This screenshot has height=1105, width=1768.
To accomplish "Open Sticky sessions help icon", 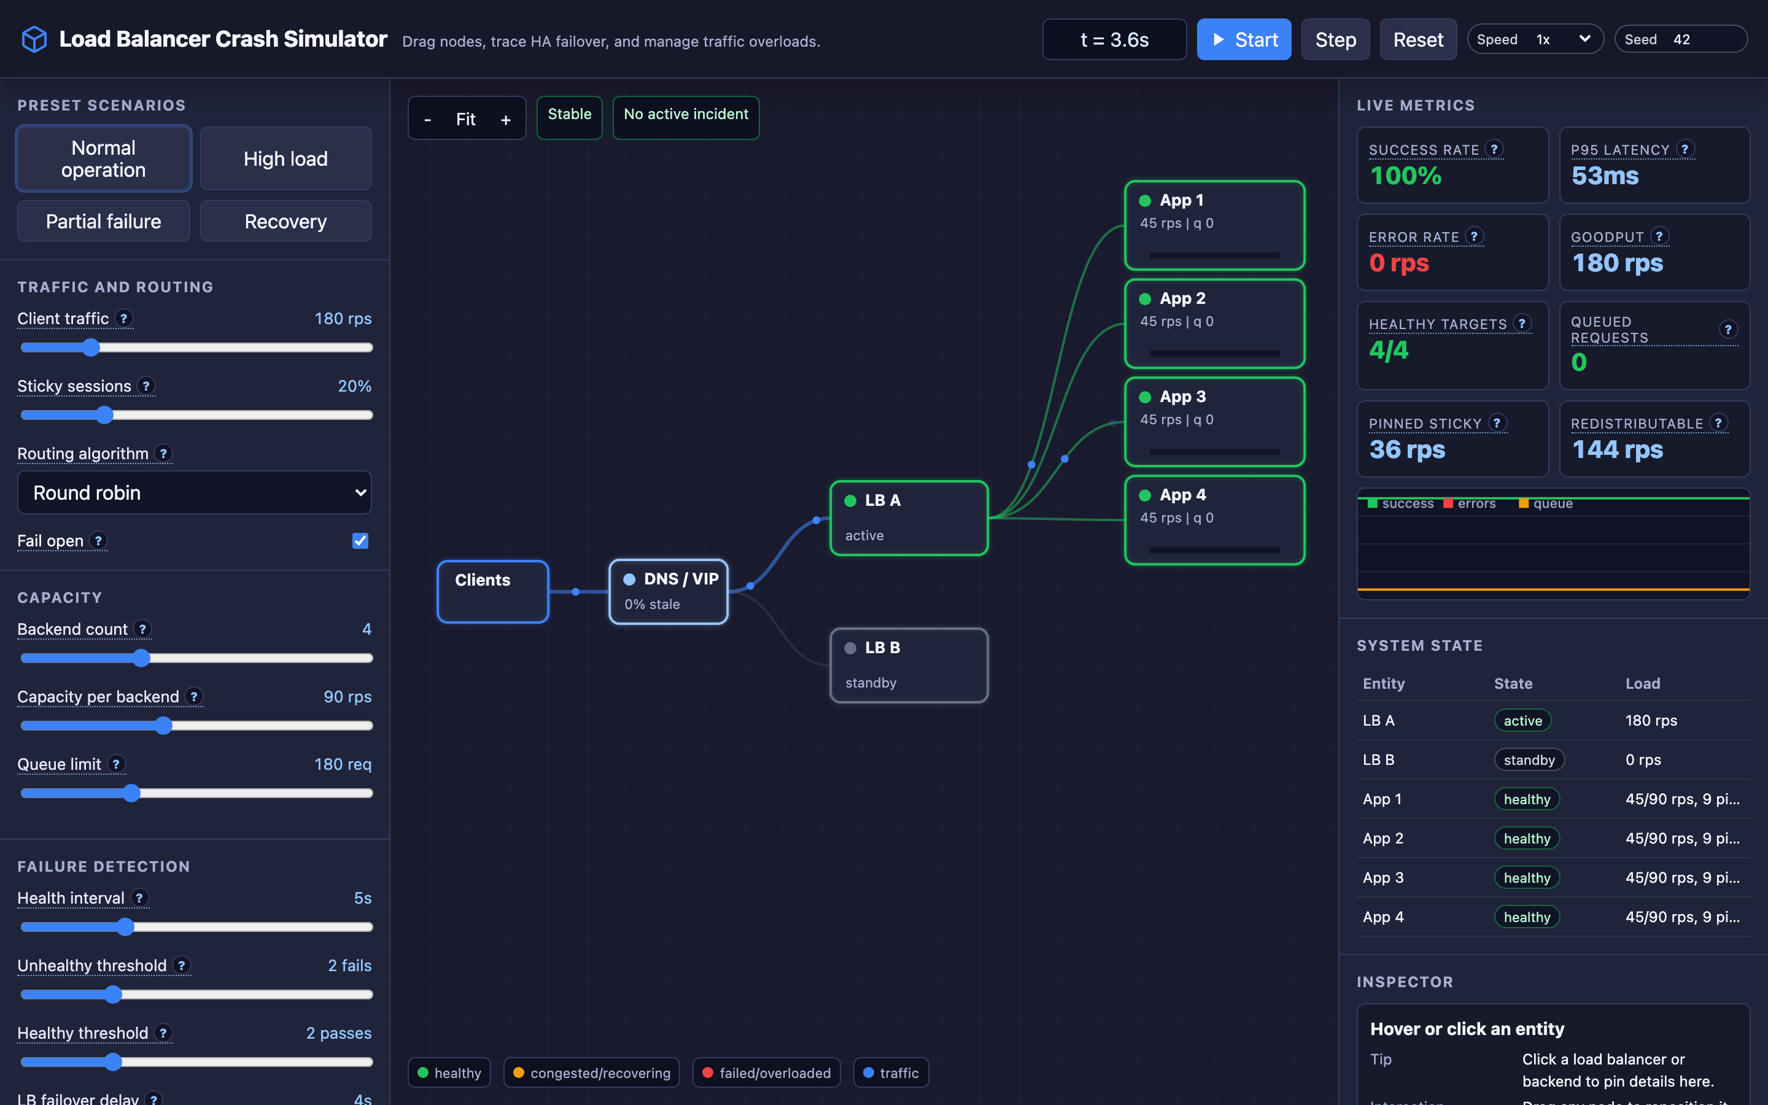I will 146,386.
